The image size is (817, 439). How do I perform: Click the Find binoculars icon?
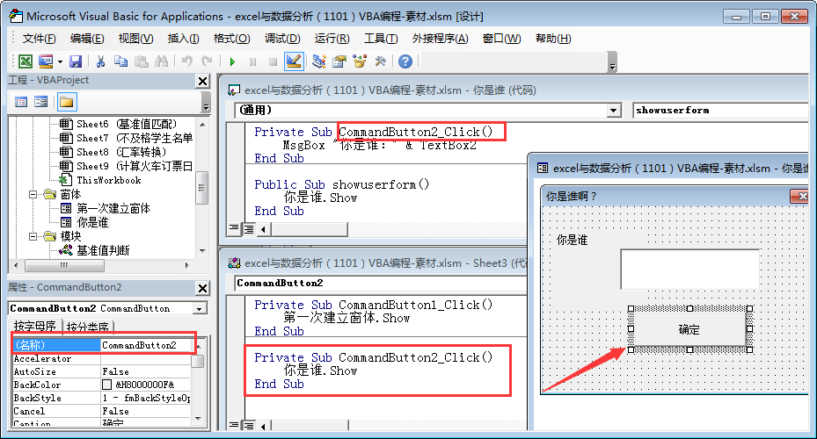pyautogui.click(x=162, y=61)
